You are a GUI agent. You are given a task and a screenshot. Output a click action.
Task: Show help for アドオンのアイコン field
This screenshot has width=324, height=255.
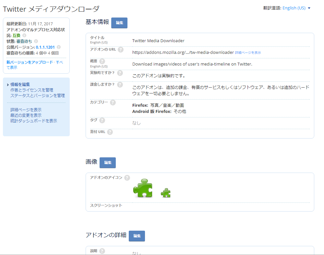click(127, 178)
